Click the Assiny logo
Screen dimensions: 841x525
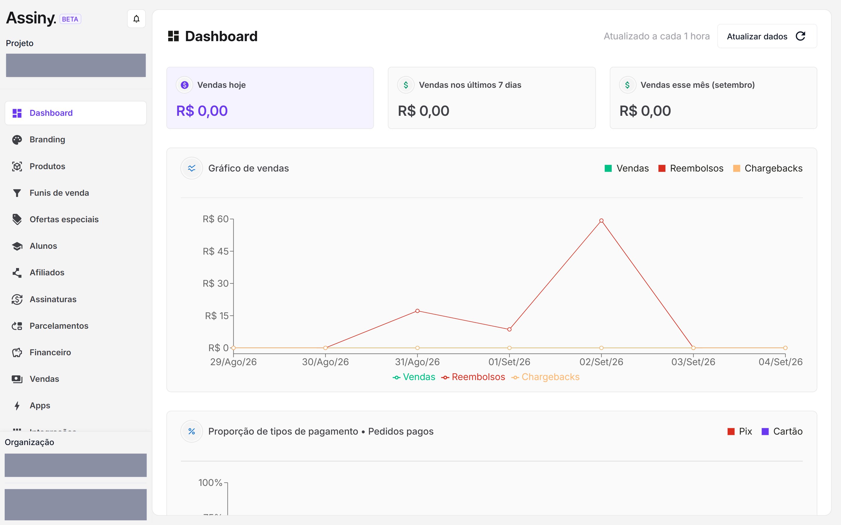[31, 18]
